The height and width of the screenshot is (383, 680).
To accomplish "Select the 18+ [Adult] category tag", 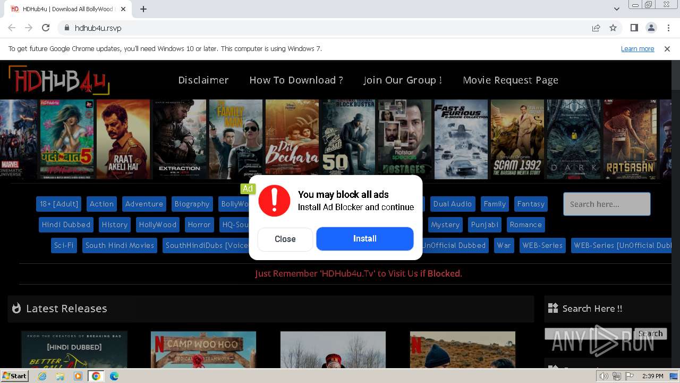I will tap(59, 204).
